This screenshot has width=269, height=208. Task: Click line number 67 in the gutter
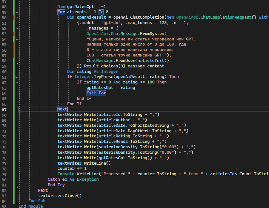click(4, 109)
